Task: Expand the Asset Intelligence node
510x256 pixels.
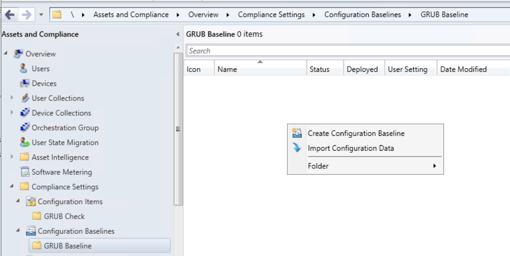Action: [x=12, y=157]
